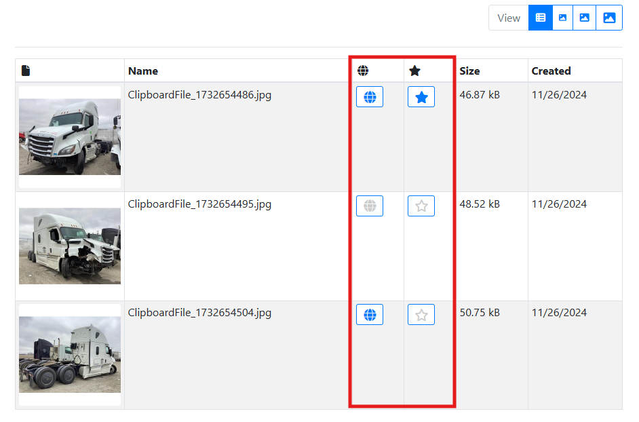Click the file icon column header
The height and width of the screenshot is (422, 639).
pyautogui.click(x=26, y=71)
